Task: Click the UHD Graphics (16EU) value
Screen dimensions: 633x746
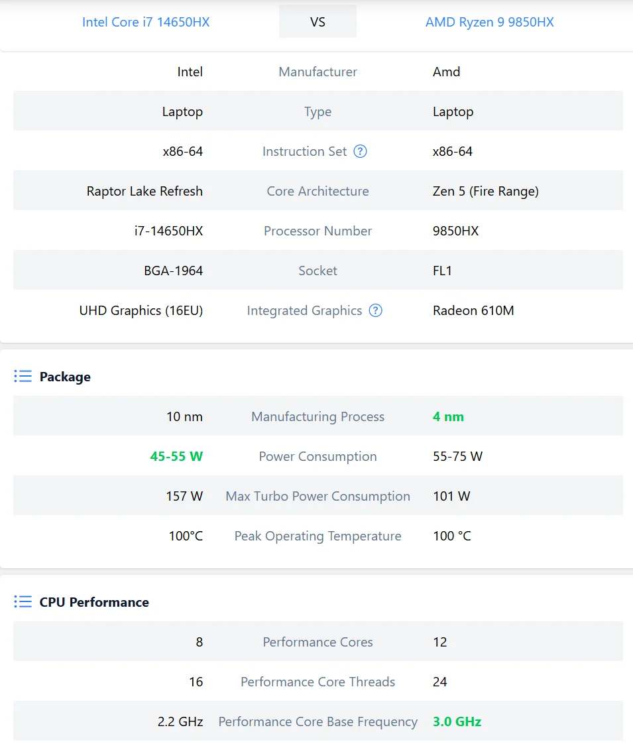Action: (x=141, y=310)
